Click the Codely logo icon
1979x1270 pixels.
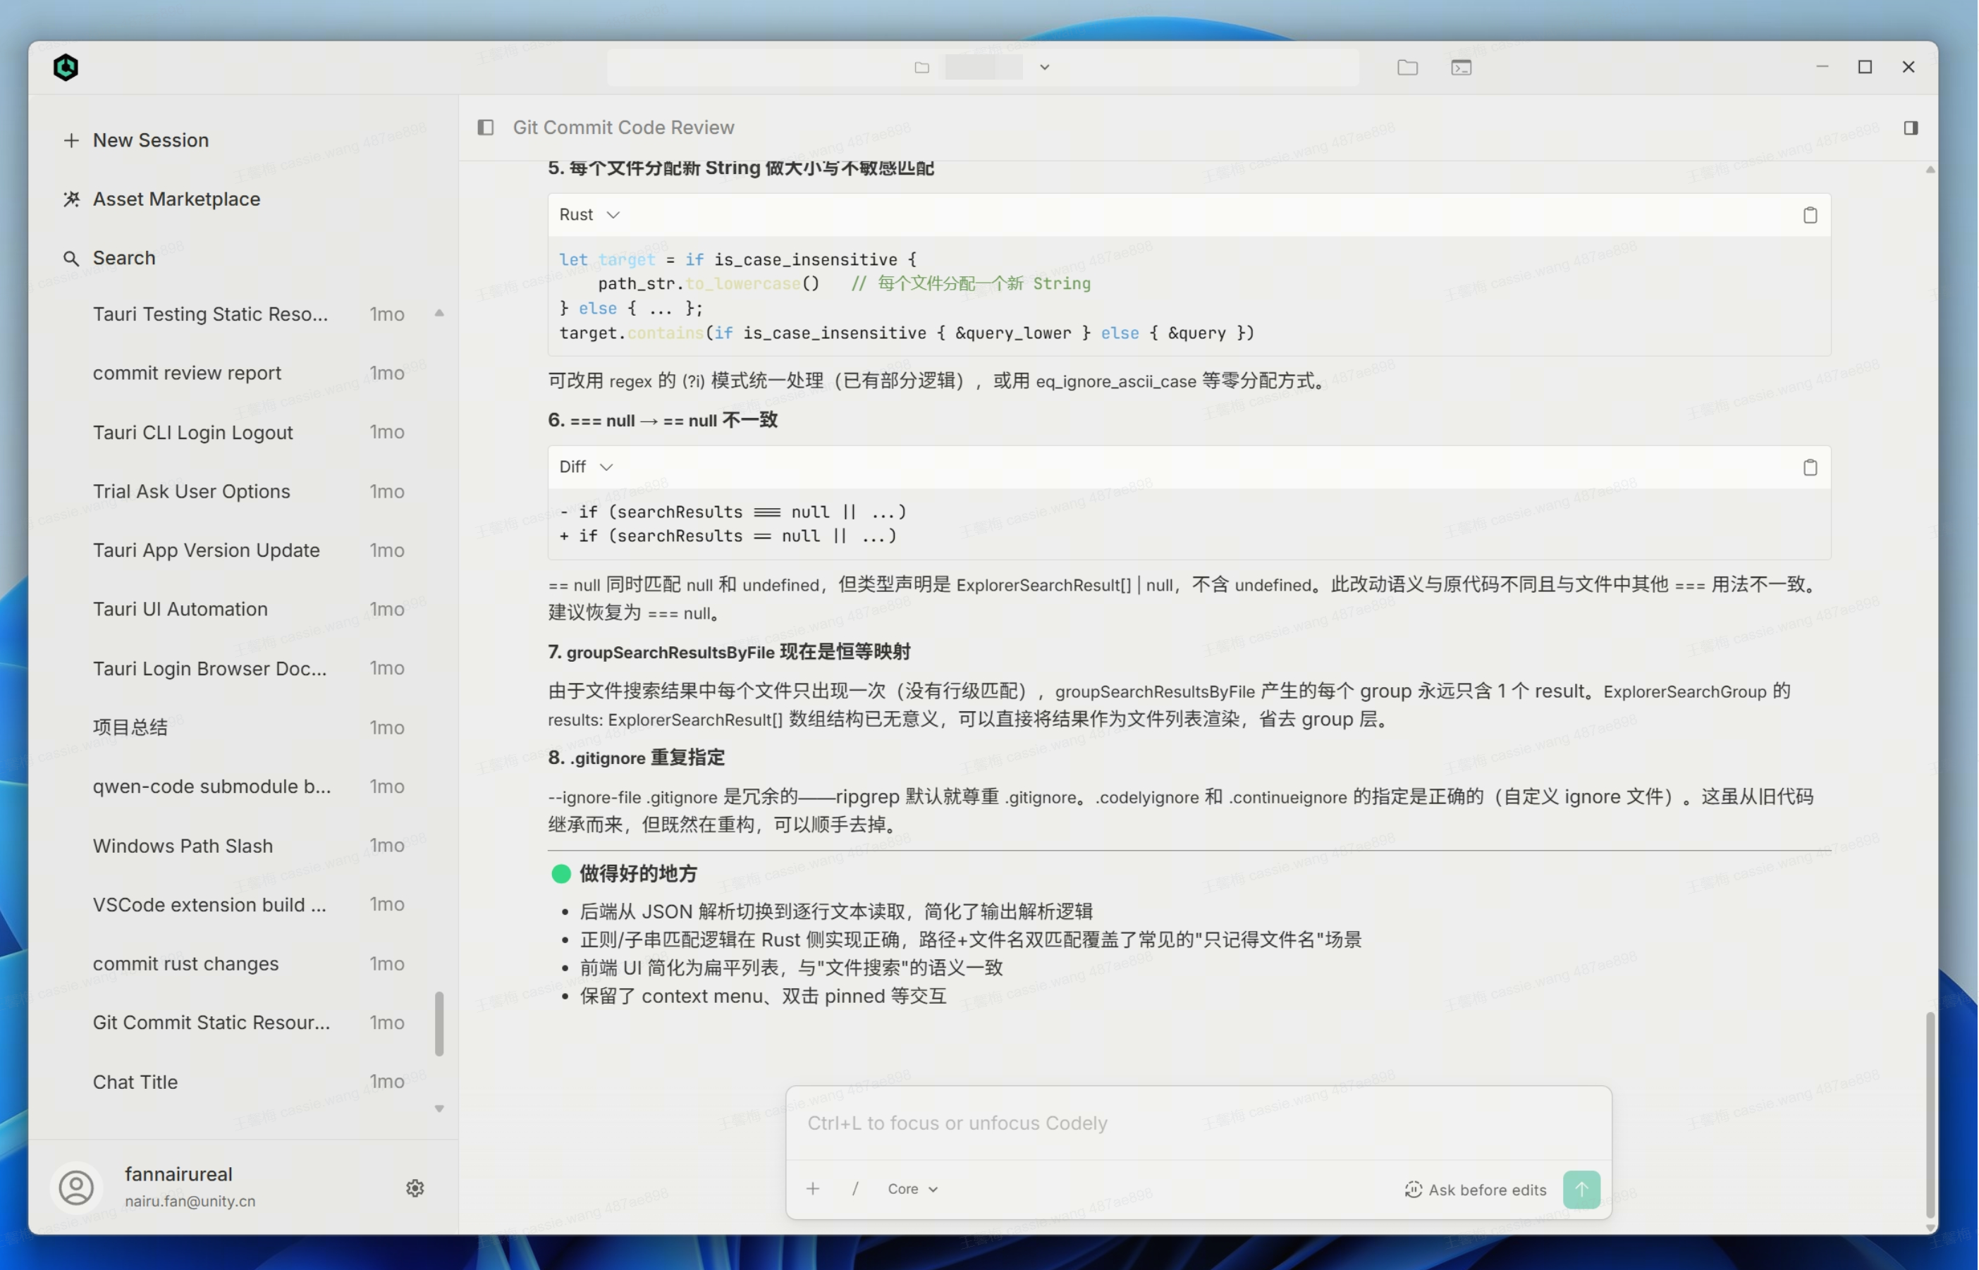click(x=66, y=67)
